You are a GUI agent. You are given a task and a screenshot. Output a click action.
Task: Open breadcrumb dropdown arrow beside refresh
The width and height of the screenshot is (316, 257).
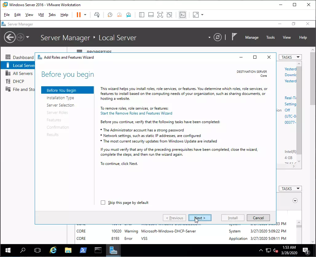pos(209,37)
